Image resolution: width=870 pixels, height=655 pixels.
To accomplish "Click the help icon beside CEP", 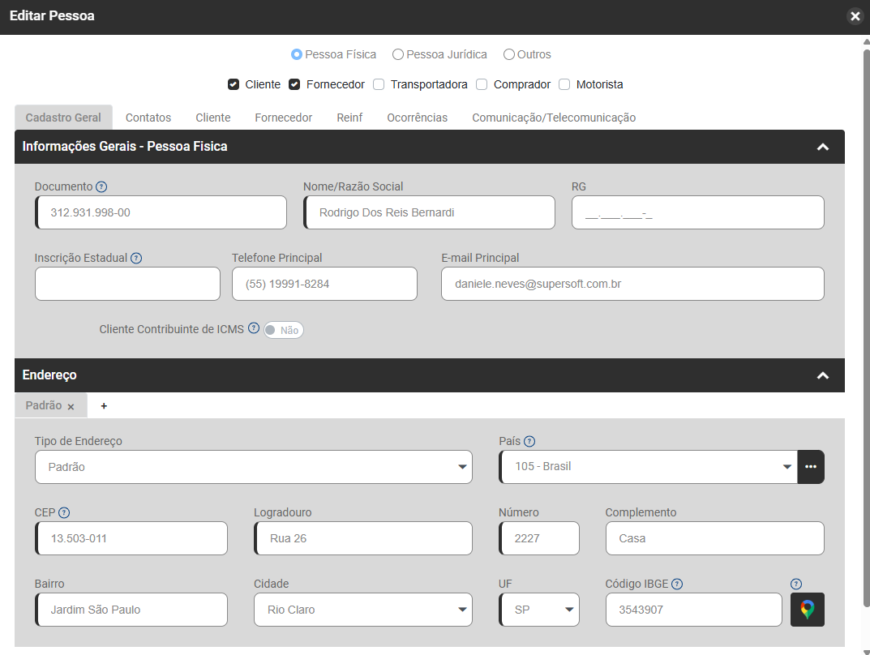I will [x=64, y=512].
